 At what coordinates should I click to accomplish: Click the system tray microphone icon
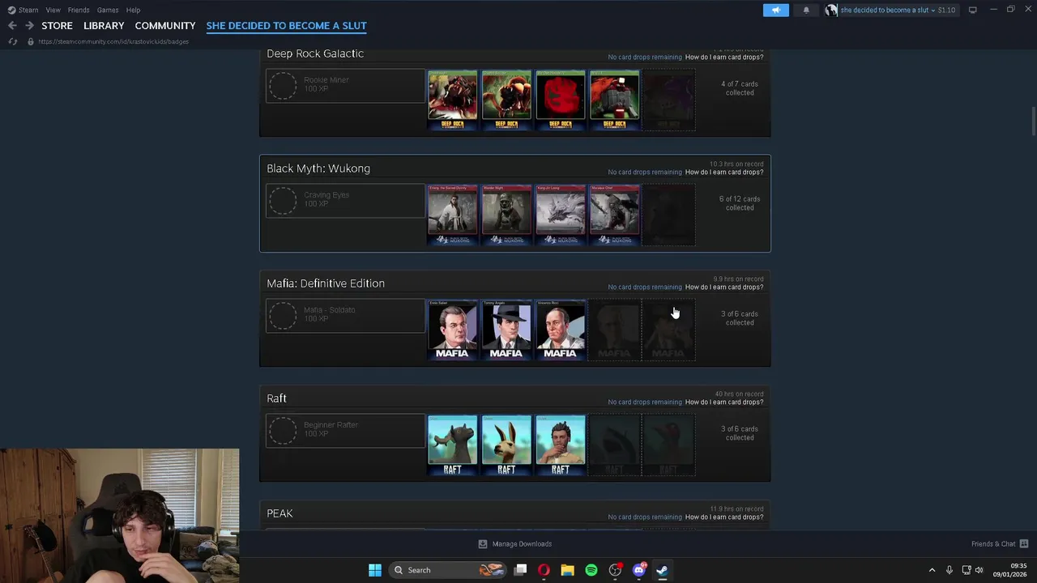[949, 570]
